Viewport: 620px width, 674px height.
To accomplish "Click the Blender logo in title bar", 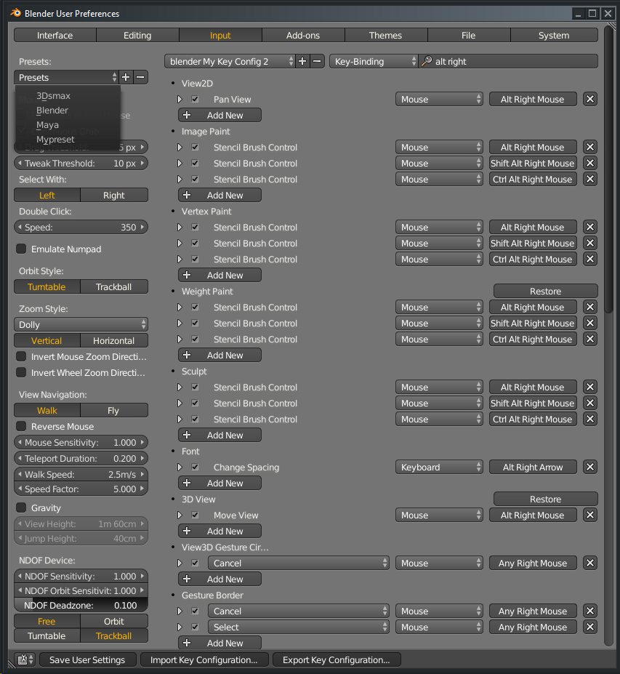I will pos(15,13).
